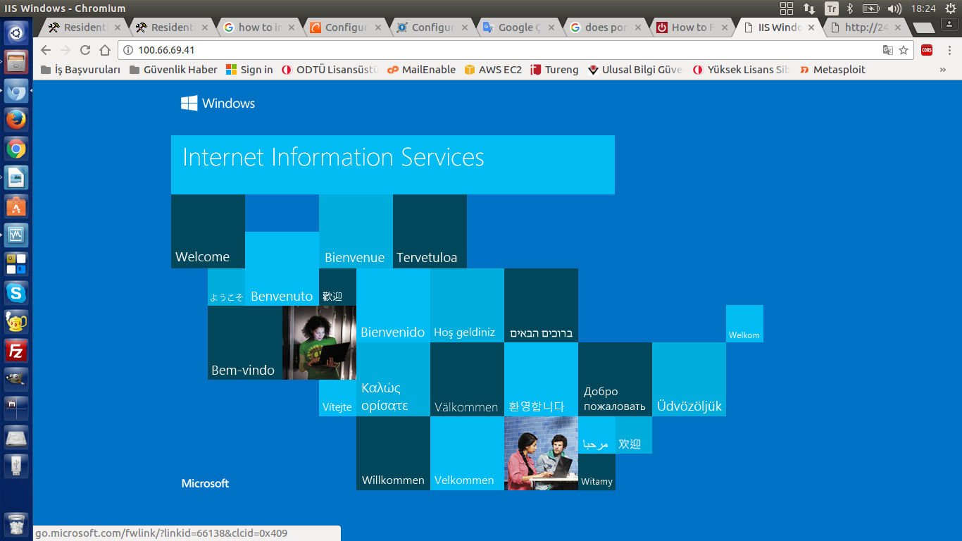Switch to the Google Ç translate tab
962x541 pixels.
[x=514, y=27]
